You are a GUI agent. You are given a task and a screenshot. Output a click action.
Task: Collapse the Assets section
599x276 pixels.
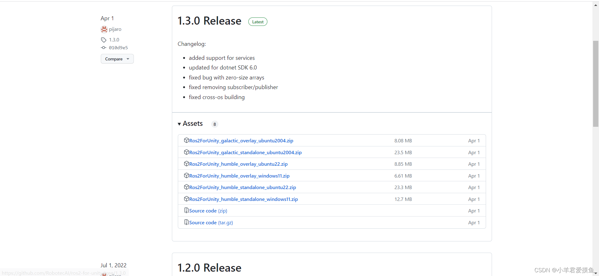pos(190,124)
